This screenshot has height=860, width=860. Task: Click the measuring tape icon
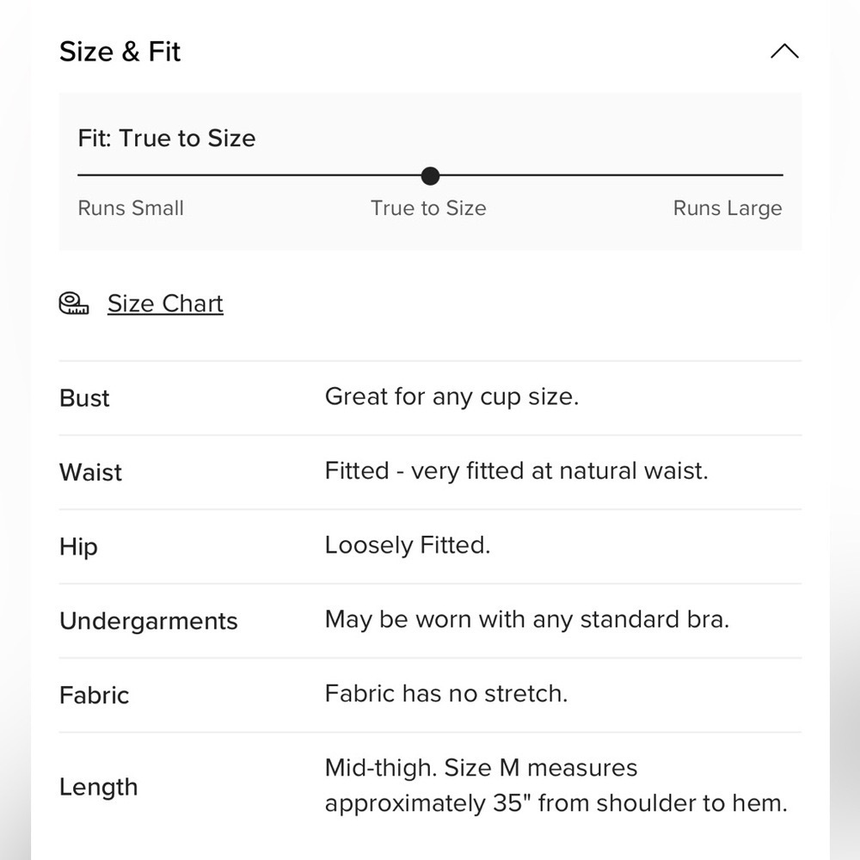pos(73,304)
